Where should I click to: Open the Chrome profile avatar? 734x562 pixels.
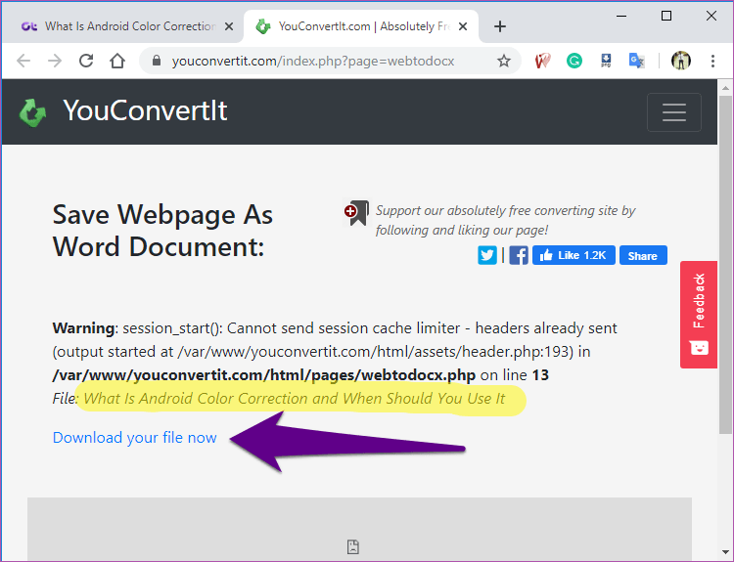tap(681, 61)
